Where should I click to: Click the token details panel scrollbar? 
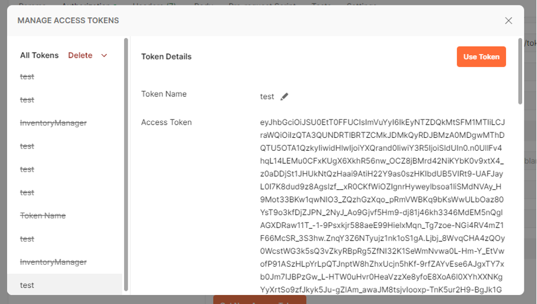pyautogui.click(x=520, y=71)
